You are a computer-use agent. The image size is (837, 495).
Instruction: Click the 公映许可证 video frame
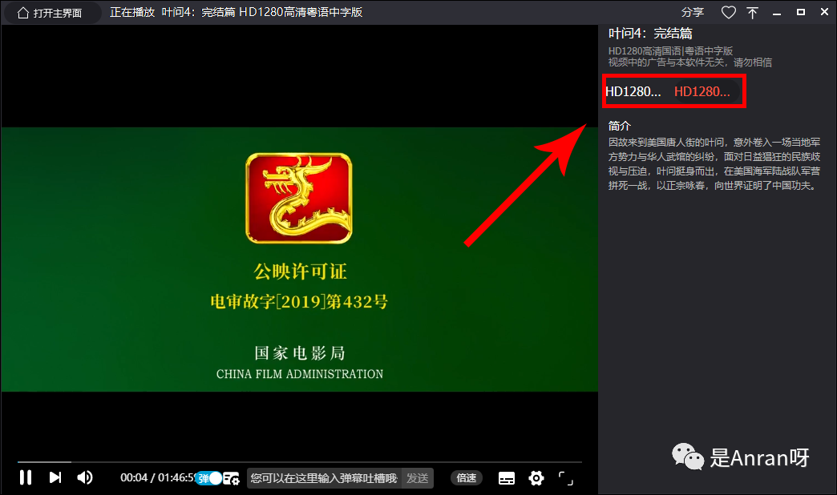[x=300, y=260]
